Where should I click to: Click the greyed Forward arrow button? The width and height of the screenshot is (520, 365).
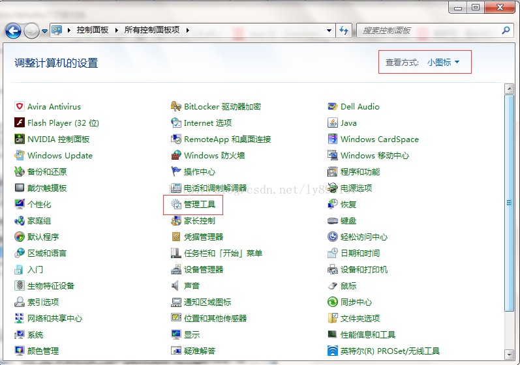(32, 31)
